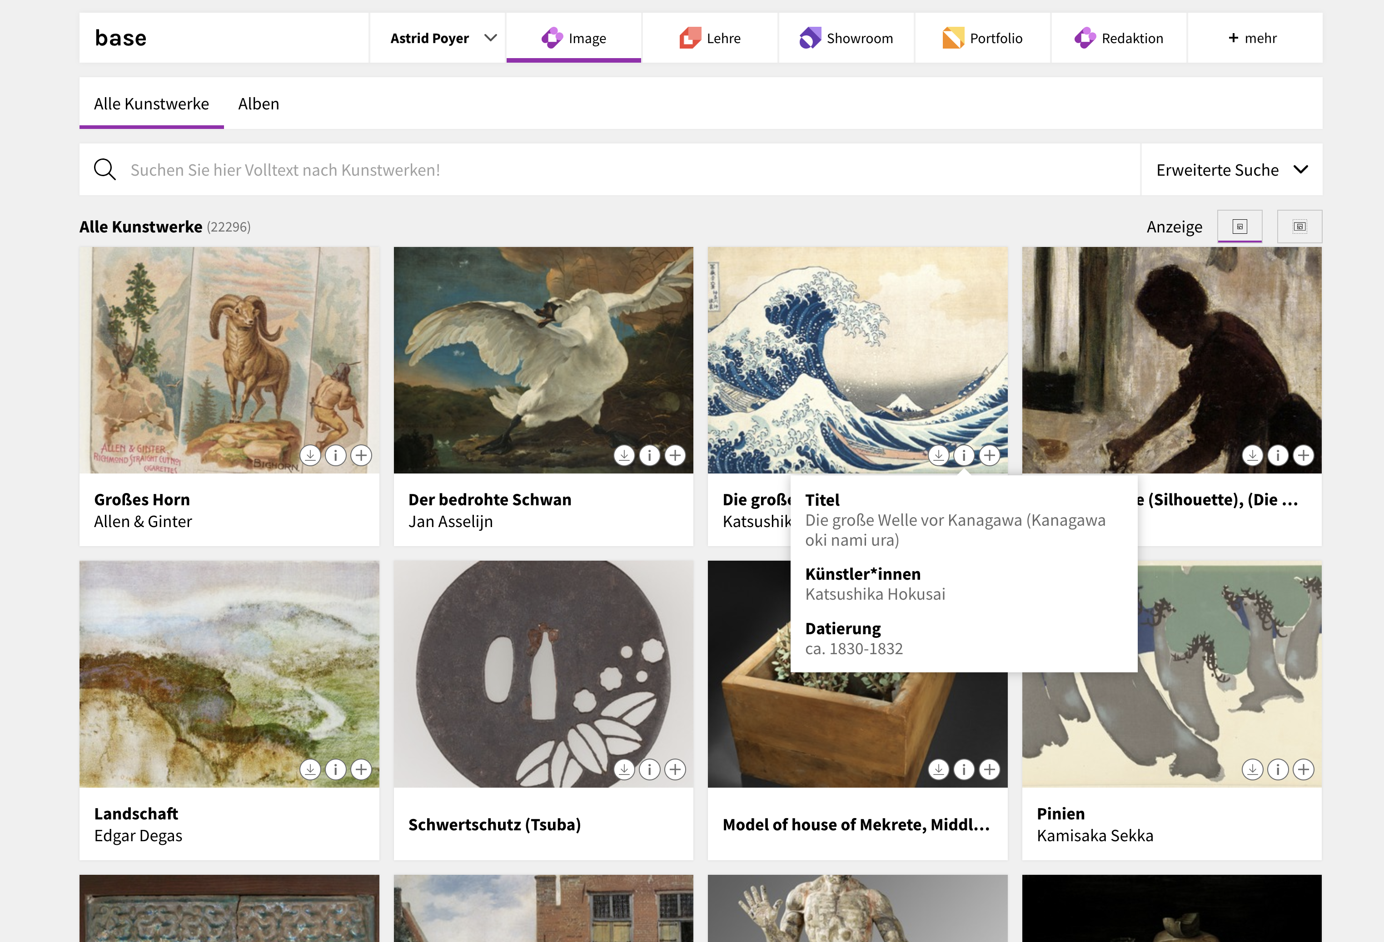
Task: Open the Showroom section
Action: click(846, 38)
